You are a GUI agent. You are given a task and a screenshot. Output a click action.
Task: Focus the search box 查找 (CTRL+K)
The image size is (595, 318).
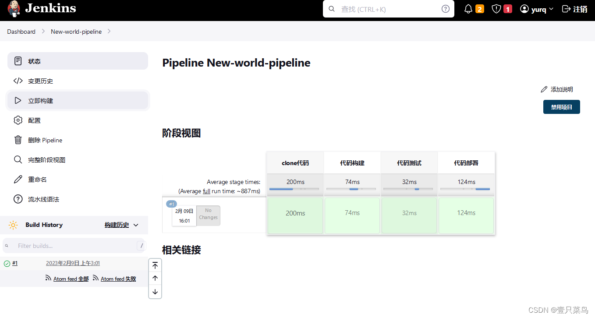click(x=389, y=9)
